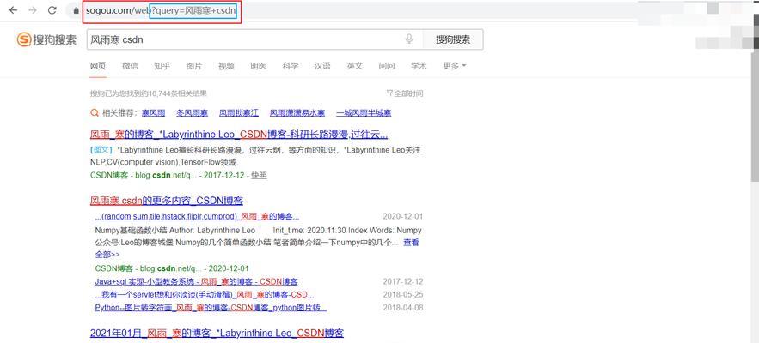Screen dimensions: 759x343
Task: Open the 全部时间 time filter
Action: (405, 93)
